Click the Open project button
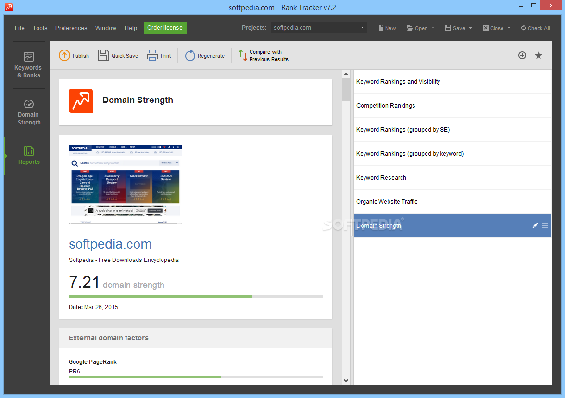The image size is (565, 398). [417, 28]
